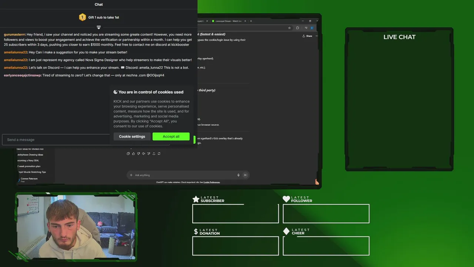474x267 pixels.
Task: Click the copy response icon in ChatGPT
Action: pos(128,154)
